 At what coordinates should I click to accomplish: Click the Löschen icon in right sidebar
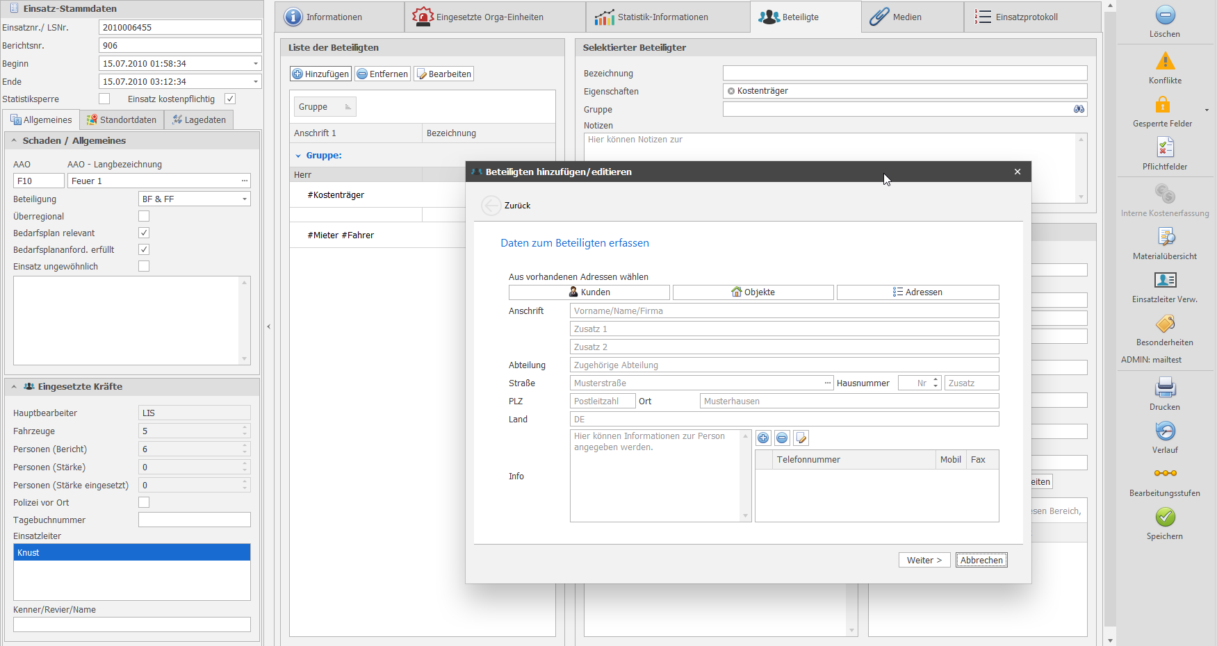pos(1165,15)
